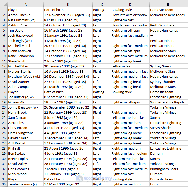The height and width of the screenshot is (187, 188).
Task: Select the David Warner cell
Action: click(25, 82)
